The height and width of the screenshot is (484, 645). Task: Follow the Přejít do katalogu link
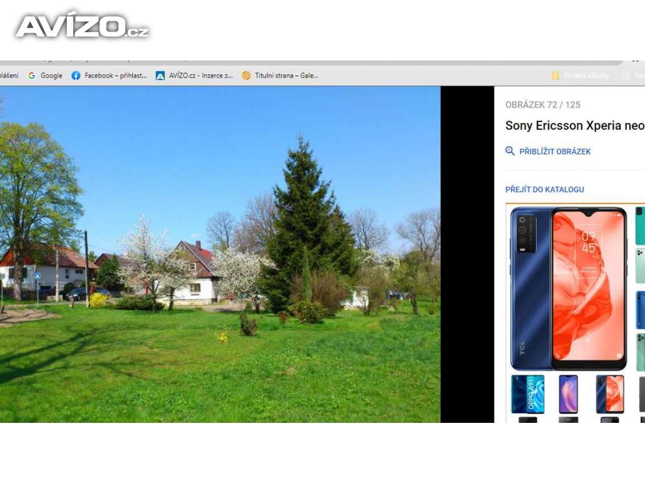(x=545, y=189)
